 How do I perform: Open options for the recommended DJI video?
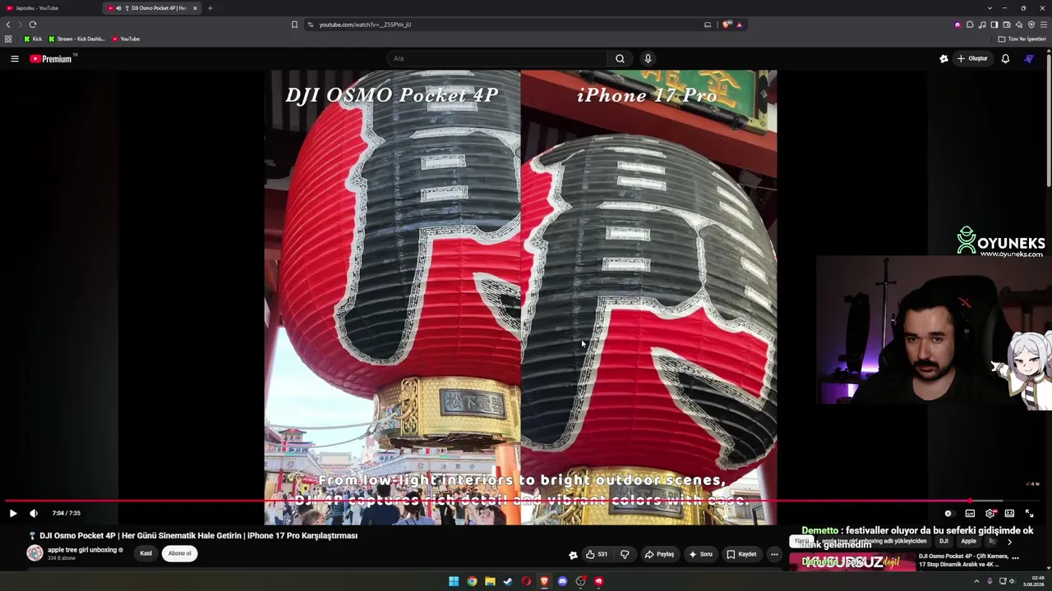1016,557
